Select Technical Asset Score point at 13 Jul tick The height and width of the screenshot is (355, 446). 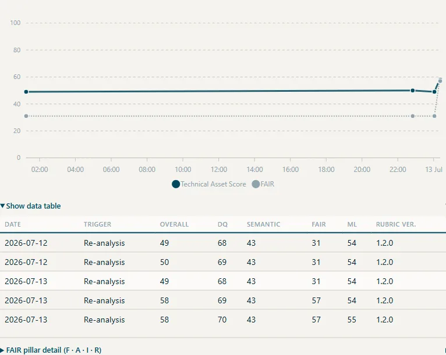point(434,92)
